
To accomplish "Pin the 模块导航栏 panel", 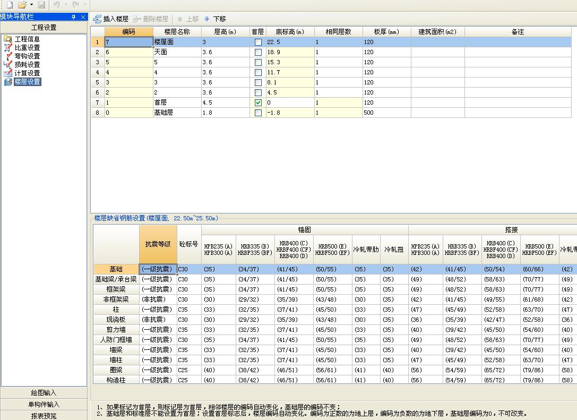I will (74, 17).
